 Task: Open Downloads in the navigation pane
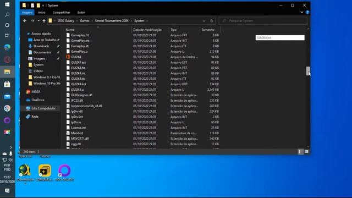point(41,46)
